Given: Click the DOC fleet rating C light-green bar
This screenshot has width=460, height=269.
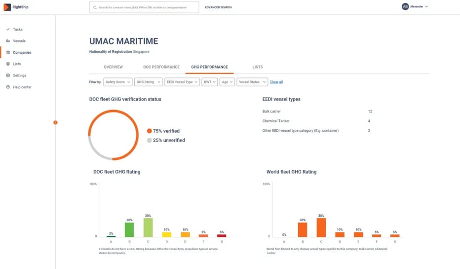Looking at the screenshot, I should (148, 228).
